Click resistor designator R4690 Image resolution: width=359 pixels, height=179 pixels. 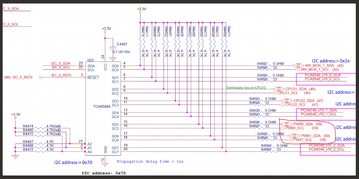263,75
